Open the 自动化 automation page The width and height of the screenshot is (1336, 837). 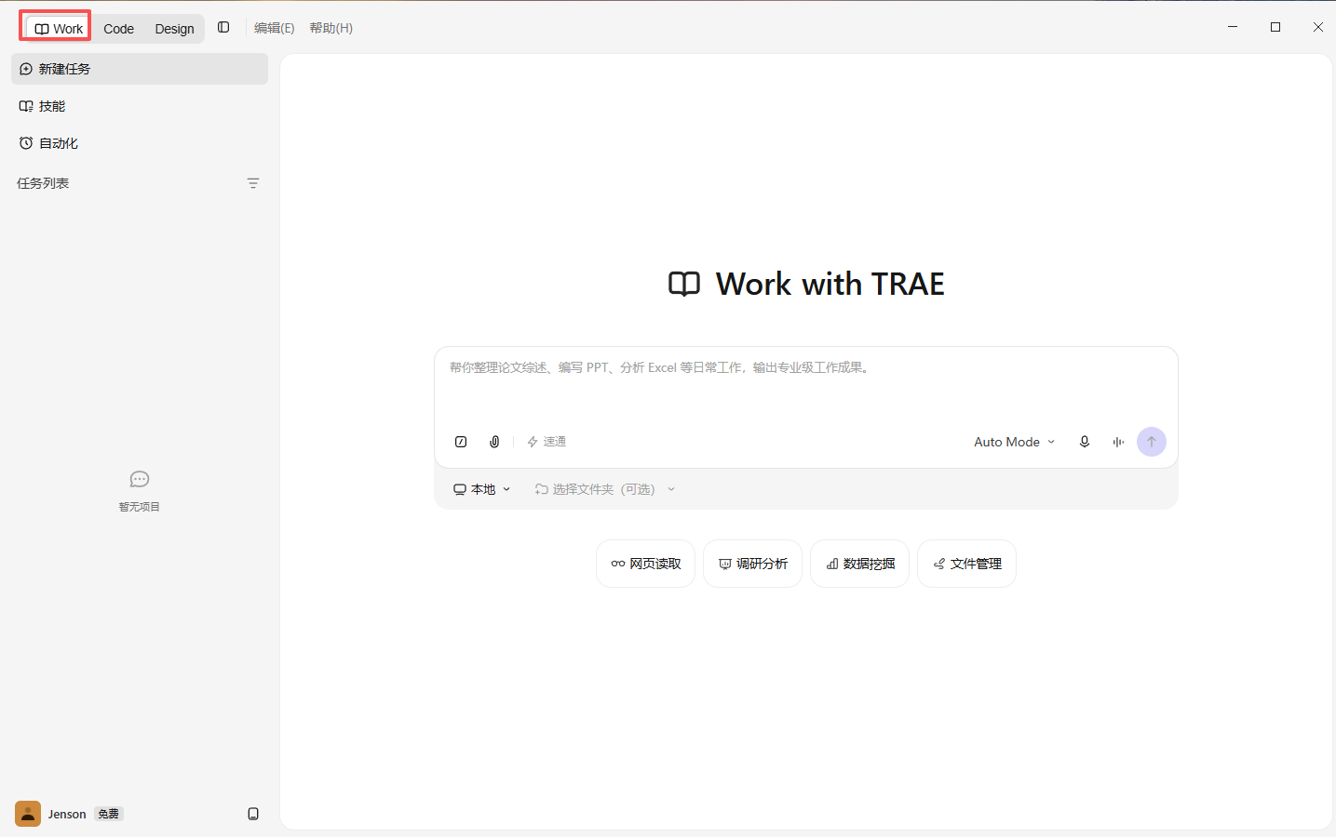(140, 143)
